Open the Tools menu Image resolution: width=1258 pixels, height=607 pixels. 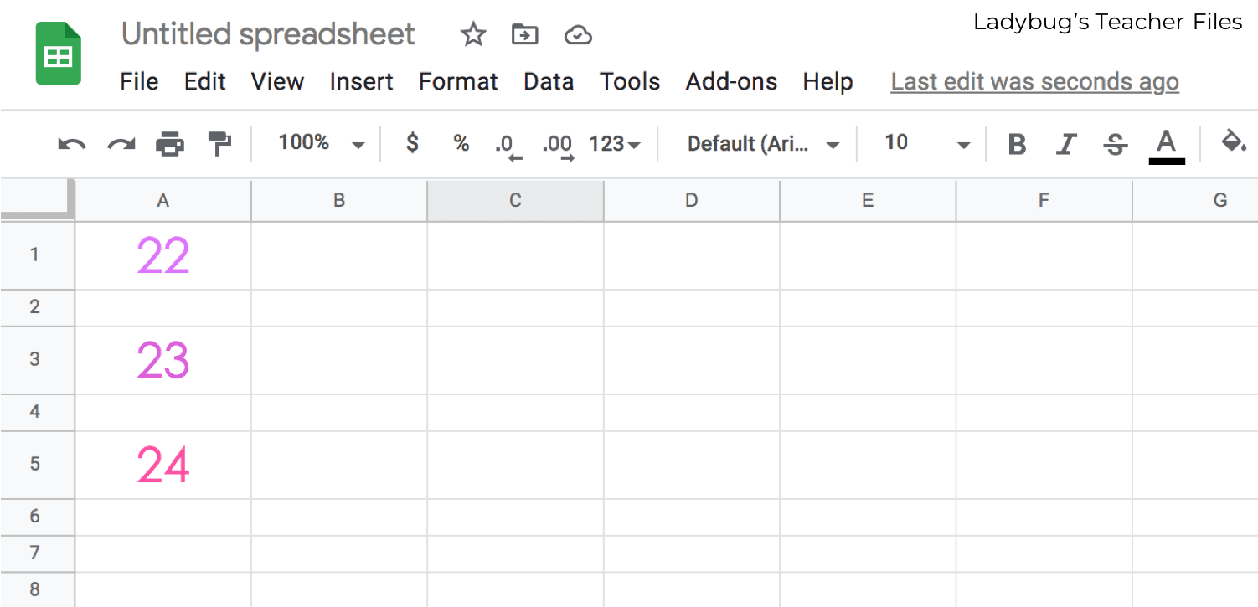630,81
